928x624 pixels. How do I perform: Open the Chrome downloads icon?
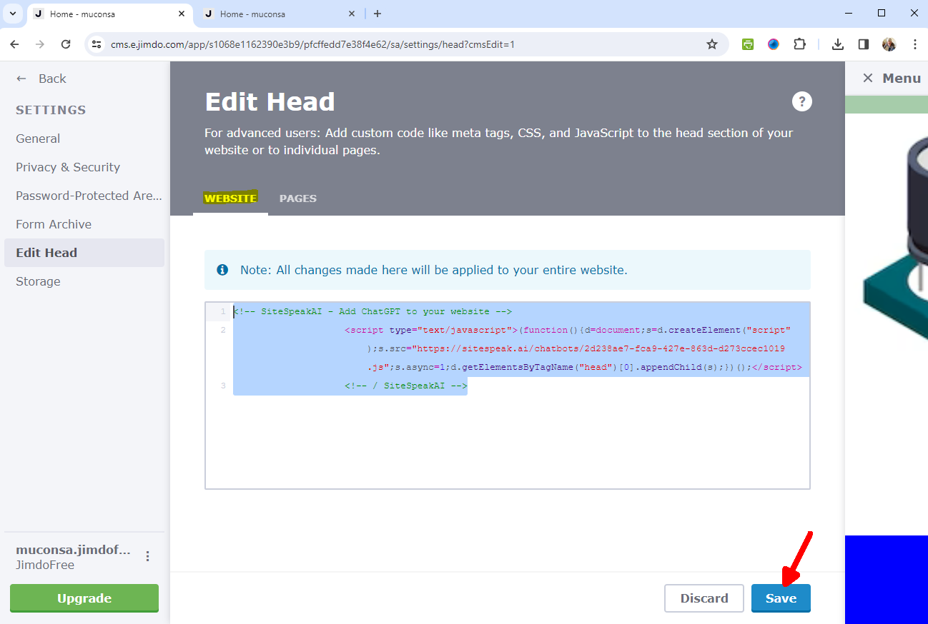[x=837, y=44]
